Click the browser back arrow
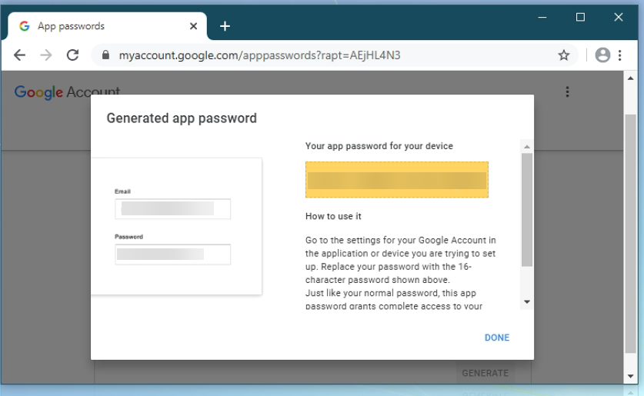This screenshot has width=644, height=396. (x=20, y=55)
